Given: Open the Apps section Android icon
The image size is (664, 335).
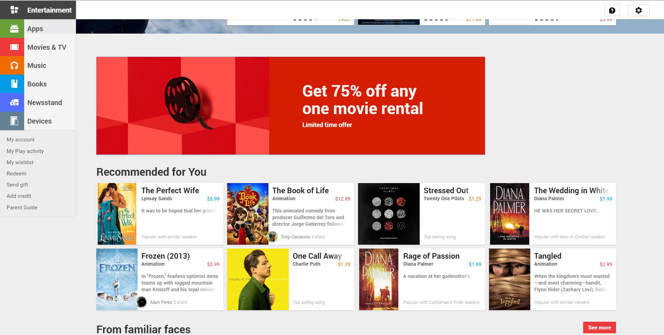Looking at the screenshot, I should 14,29.
